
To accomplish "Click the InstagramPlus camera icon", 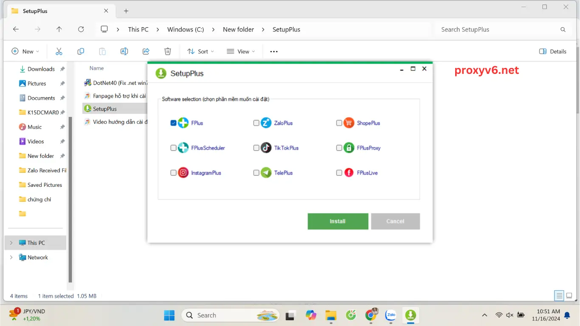I will [x=183, y=173].
